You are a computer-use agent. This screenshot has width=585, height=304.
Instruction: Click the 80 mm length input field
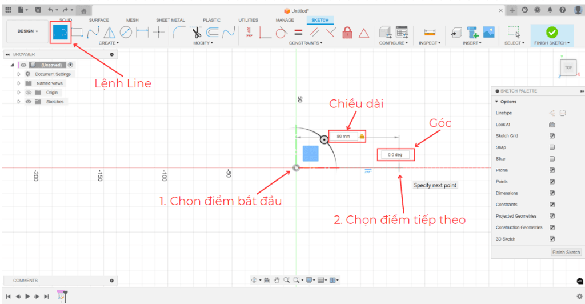click(x=346, y=137)
